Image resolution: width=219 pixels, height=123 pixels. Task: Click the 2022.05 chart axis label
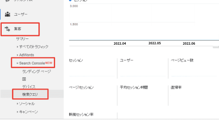pos(154,43)
